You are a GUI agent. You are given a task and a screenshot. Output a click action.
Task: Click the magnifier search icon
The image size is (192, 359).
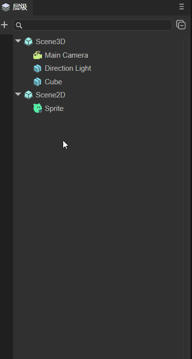click(19, 25)
